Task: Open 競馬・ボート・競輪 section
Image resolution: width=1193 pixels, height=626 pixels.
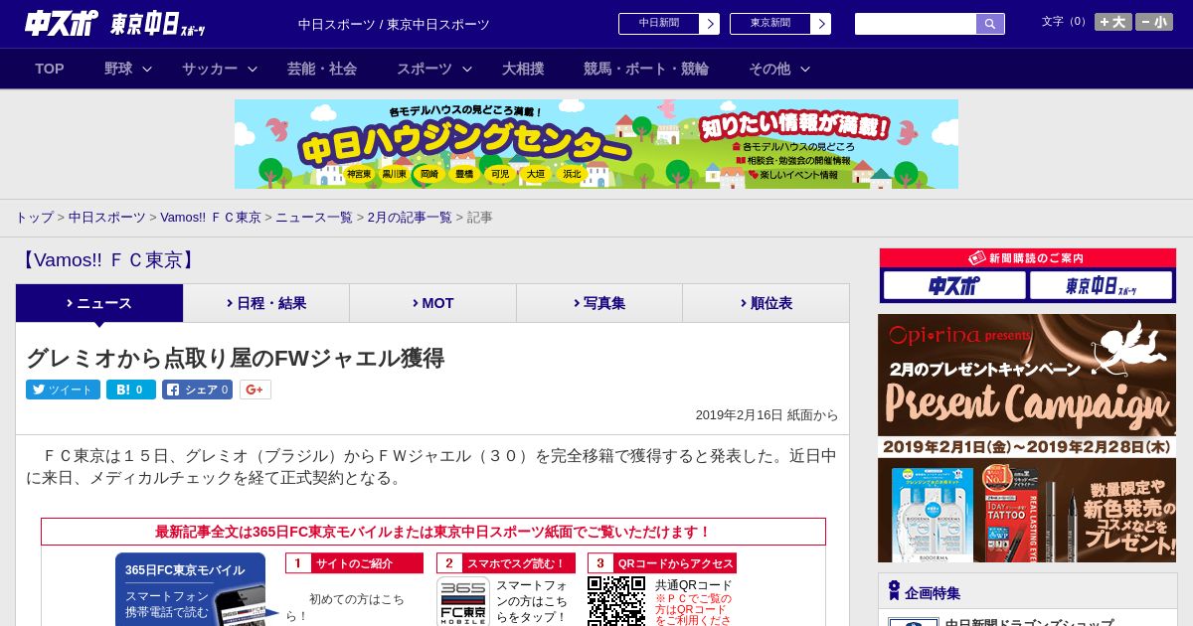Action: 646,69
